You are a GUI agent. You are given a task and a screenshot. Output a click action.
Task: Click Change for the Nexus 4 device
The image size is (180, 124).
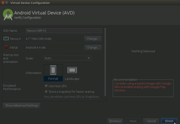coord(93,39)
